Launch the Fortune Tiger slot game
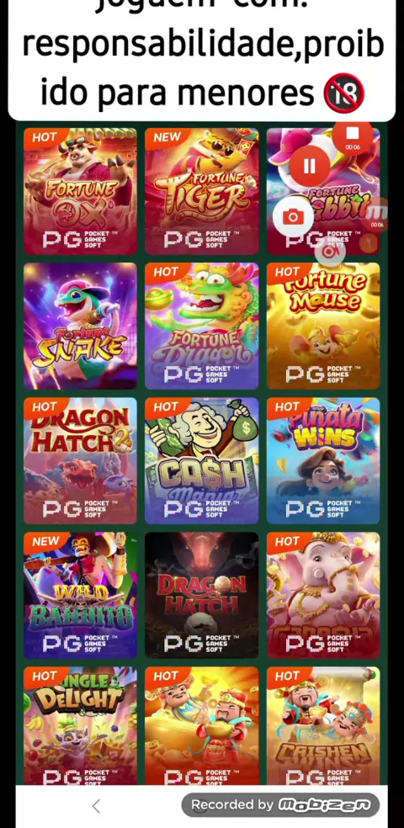404x828 pixels. coord(202,191)
